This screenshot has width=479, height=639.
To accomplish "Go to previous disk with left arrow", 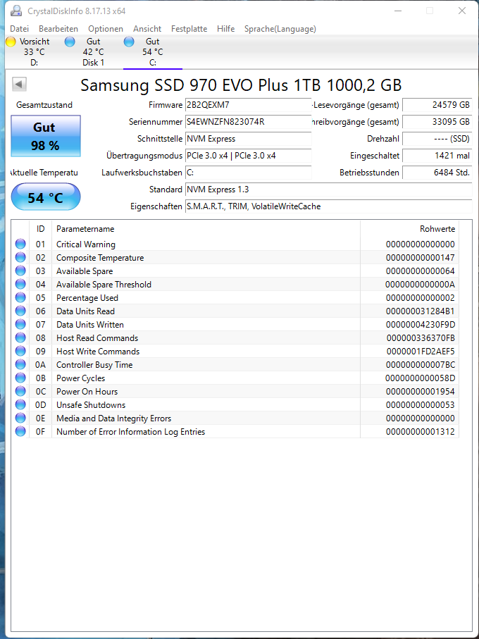I will click(19, 85).
